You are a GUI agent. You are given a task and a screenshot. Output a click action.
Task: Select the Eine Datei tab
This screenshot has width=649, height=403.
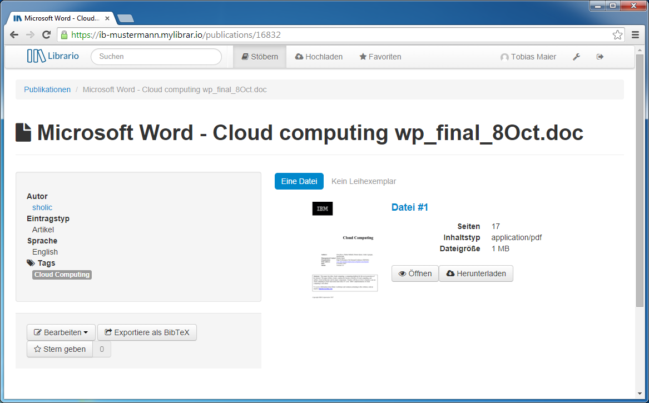[x=299, y=181]
